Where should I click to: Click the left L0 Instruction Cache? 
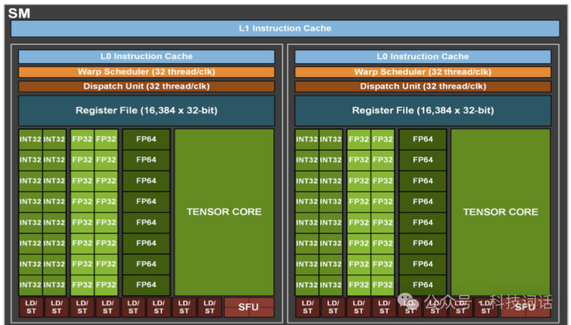(146, 56)
